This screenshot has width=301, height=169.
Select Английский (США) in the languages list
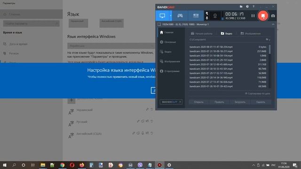tap(111, 135)
